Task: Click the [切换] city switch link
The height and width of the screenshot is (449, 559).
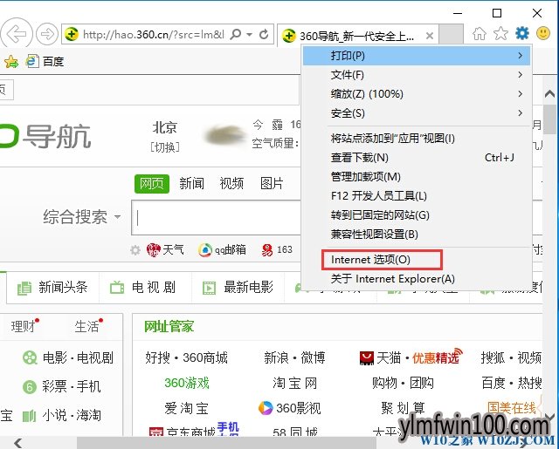Action: 165,147
